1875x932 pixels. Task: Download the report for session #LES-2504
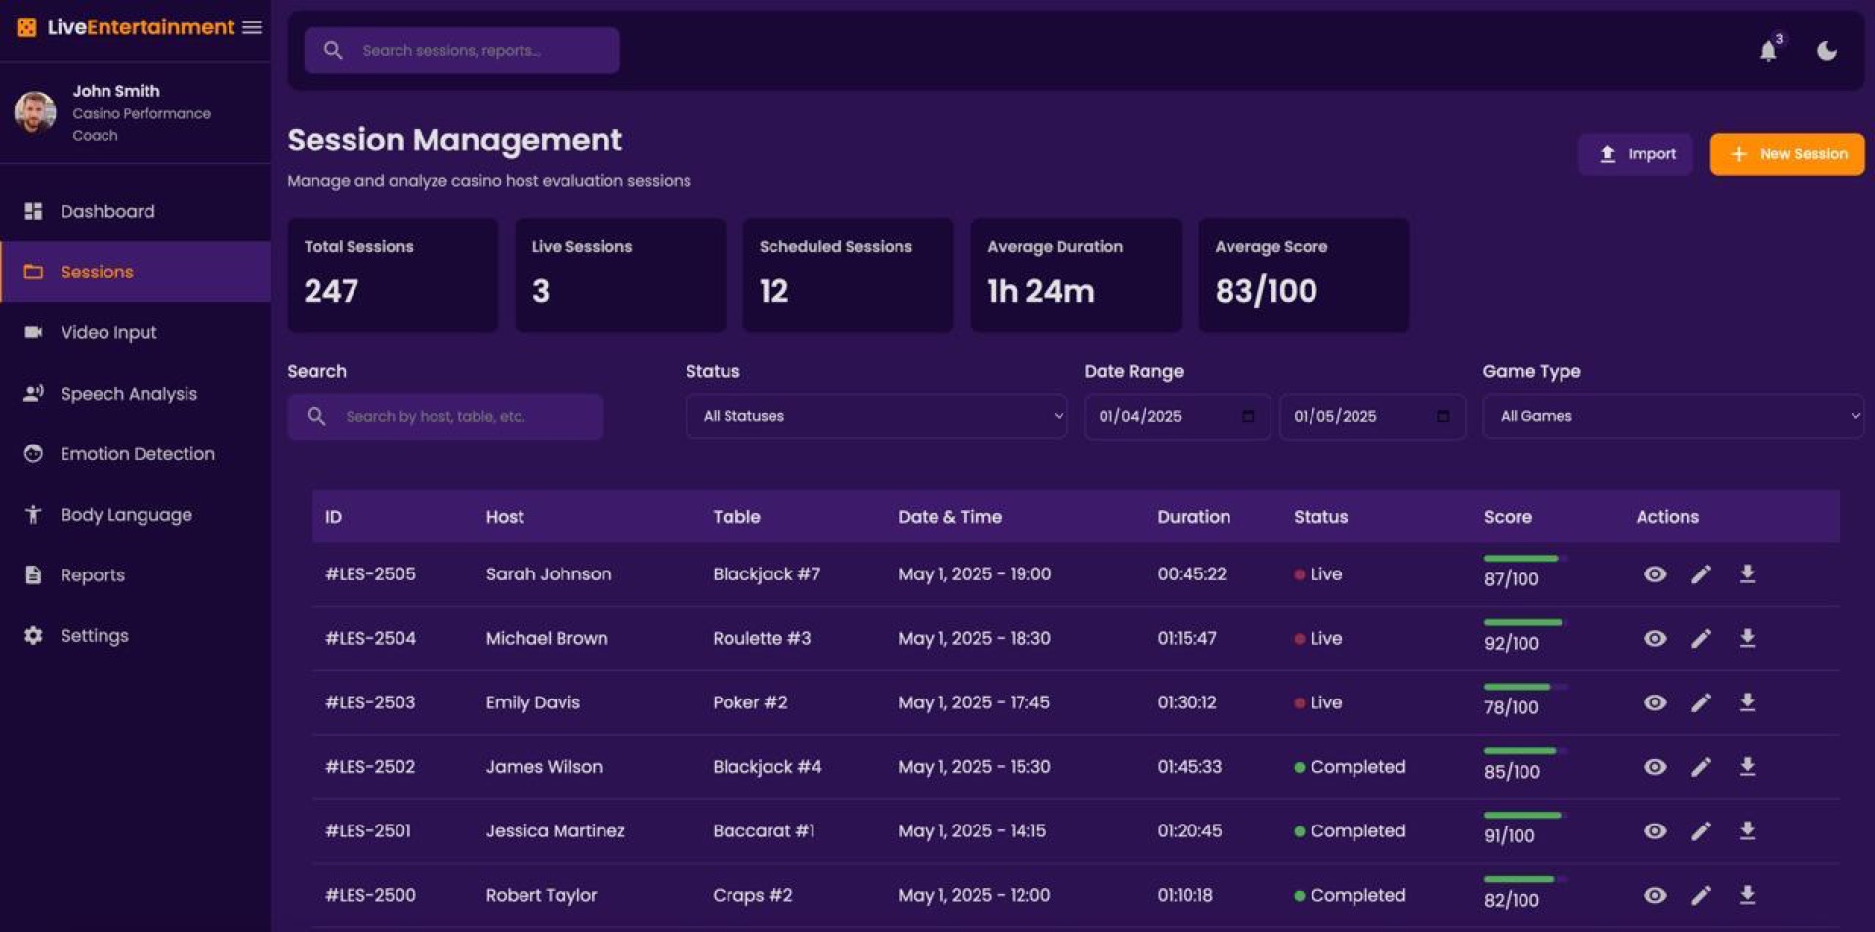coord(1747,638)
